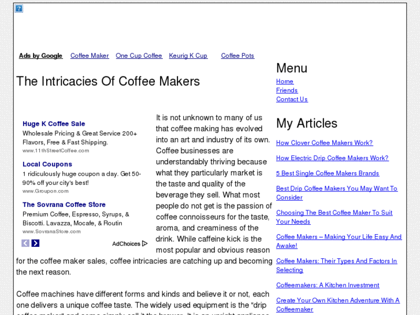Click the question mark icon at top left
Viewport: 420px width, 315px height.
coord(19,9)
